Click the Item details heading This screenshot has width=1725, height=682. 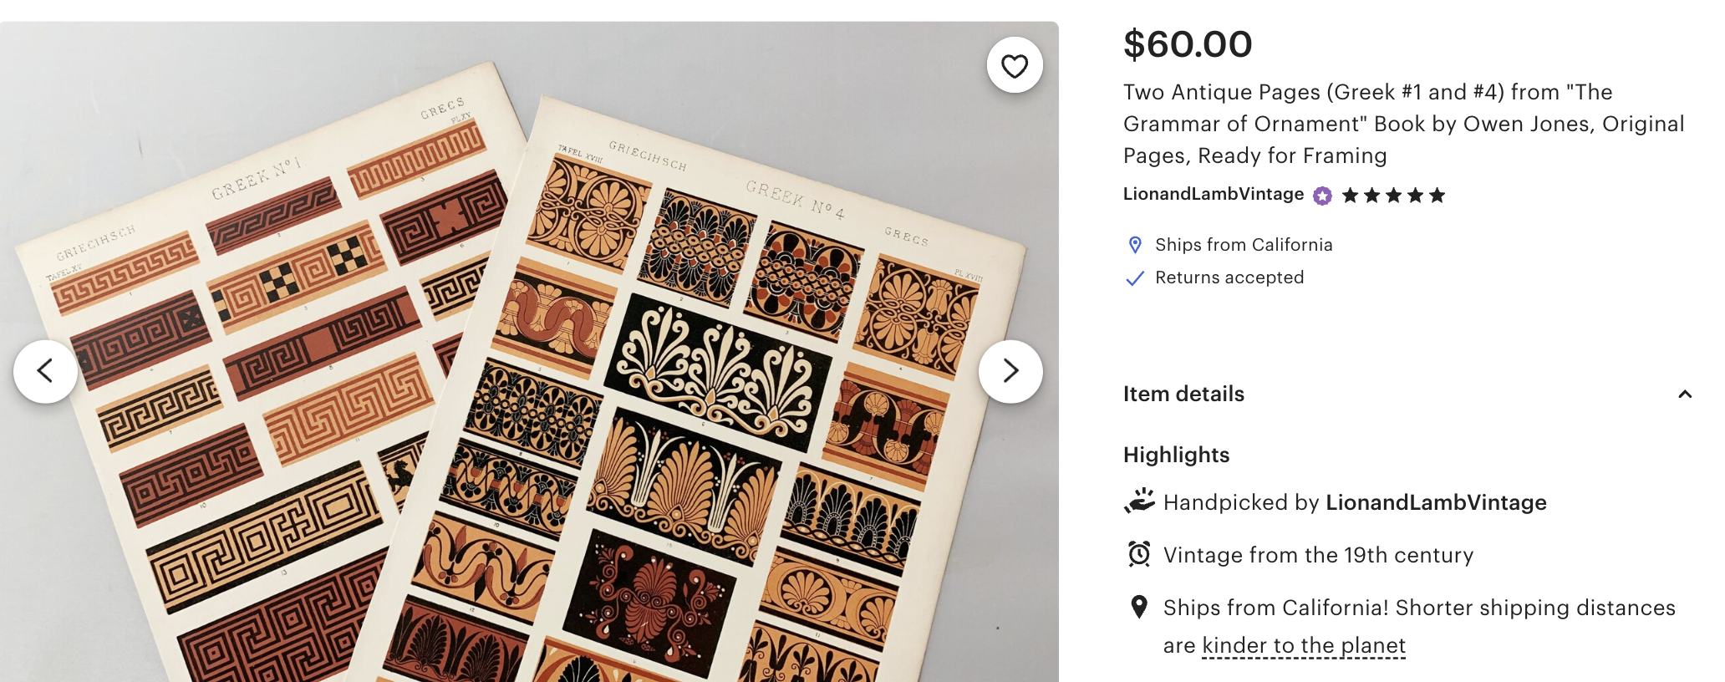[1183, 394]
